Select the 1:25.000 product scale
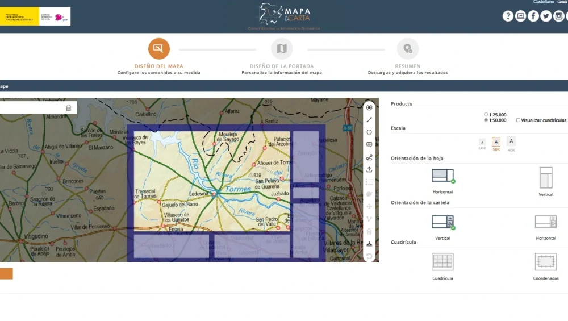Viewport: 568px width, 321px height. tap(486, 114)
